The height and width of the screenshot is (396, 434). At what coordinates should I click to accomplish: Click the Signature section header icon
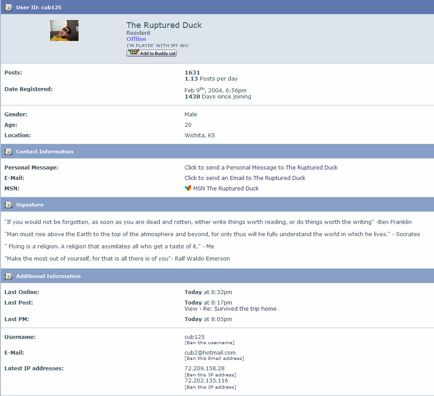[x=9, y=205]
